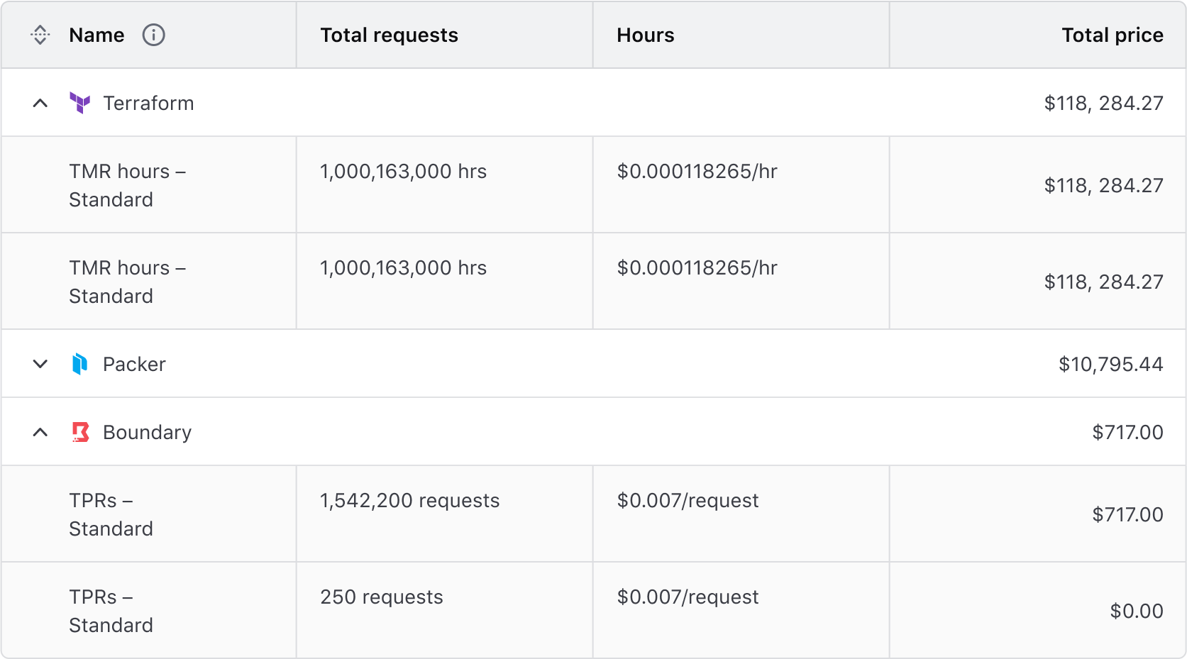The image size is (1187, 659).
Task: Click the blue Packer logo icon
Action: pos(80,364)
